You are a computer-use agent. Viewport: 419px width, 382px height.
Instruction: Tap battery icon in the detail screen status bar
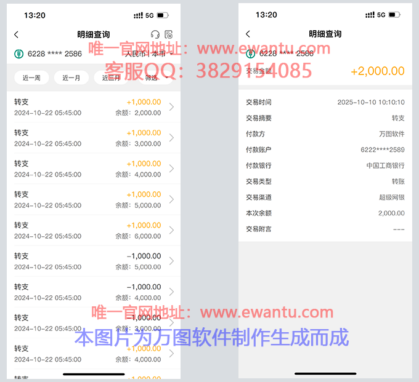pos(394,15)
